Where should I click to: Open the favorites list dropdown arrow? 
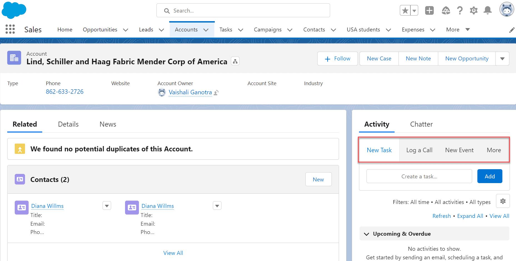pos(414,11)
